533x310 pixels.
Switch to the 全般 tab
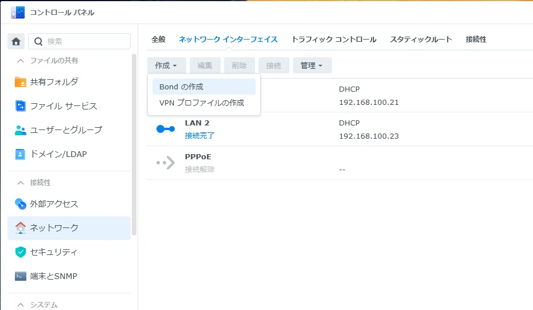158,40
